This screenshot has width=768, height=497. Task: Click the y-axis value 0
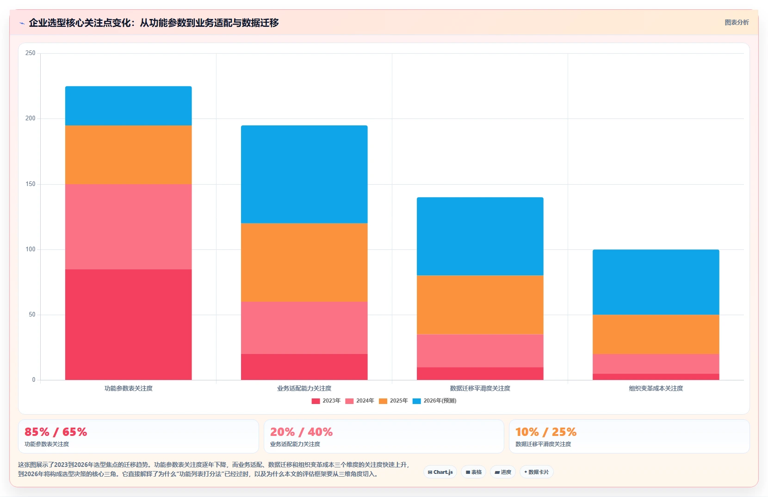tap(34, 380)
